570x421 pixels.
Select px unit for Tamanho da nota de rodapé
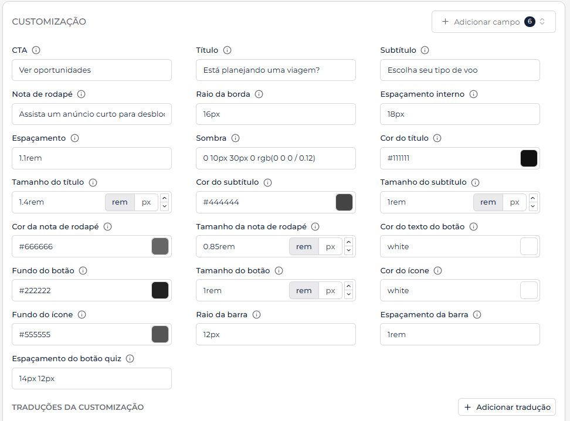click(330, 246)
